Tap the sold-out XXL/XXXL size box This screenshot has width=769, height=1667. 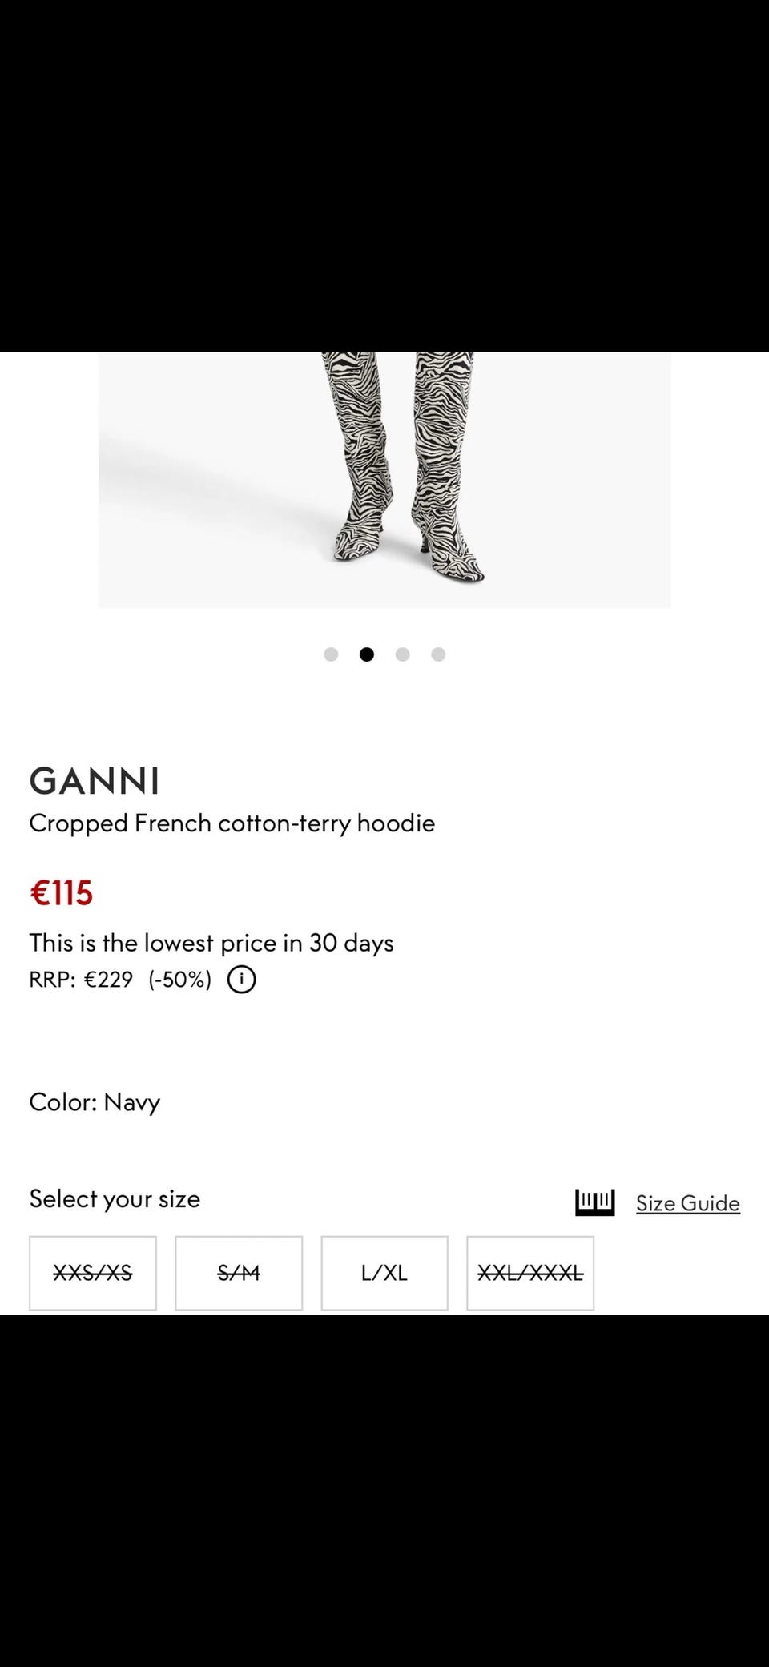click(530, 1273)
